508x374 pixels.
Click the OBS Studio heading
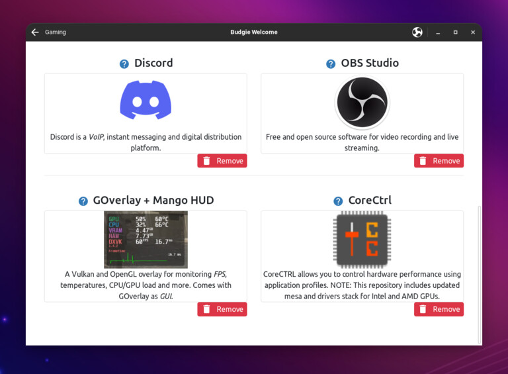[370, 63]
